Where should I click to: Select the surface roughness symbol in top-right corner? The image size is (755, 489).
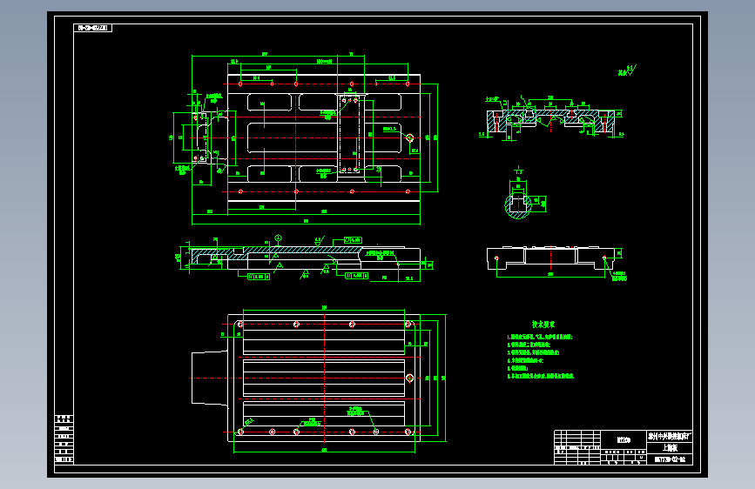coord(627,70)
